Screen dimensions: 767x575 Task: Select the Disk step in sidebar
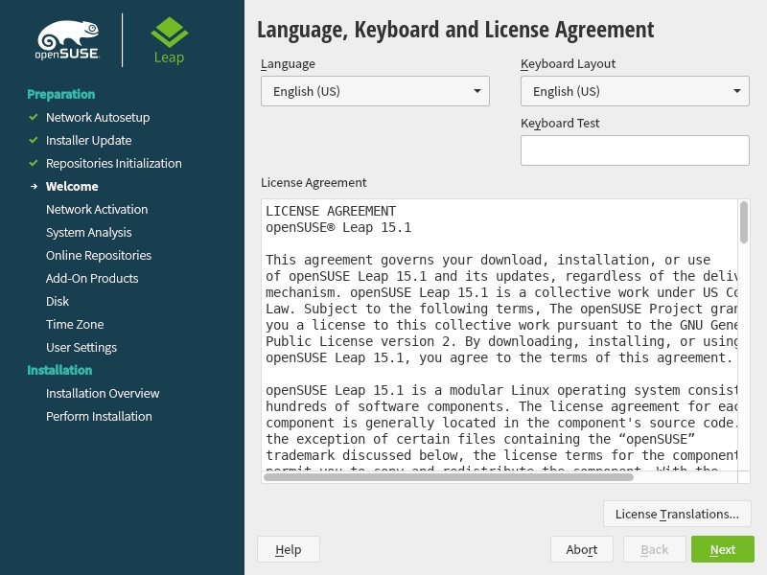(58, 301)
